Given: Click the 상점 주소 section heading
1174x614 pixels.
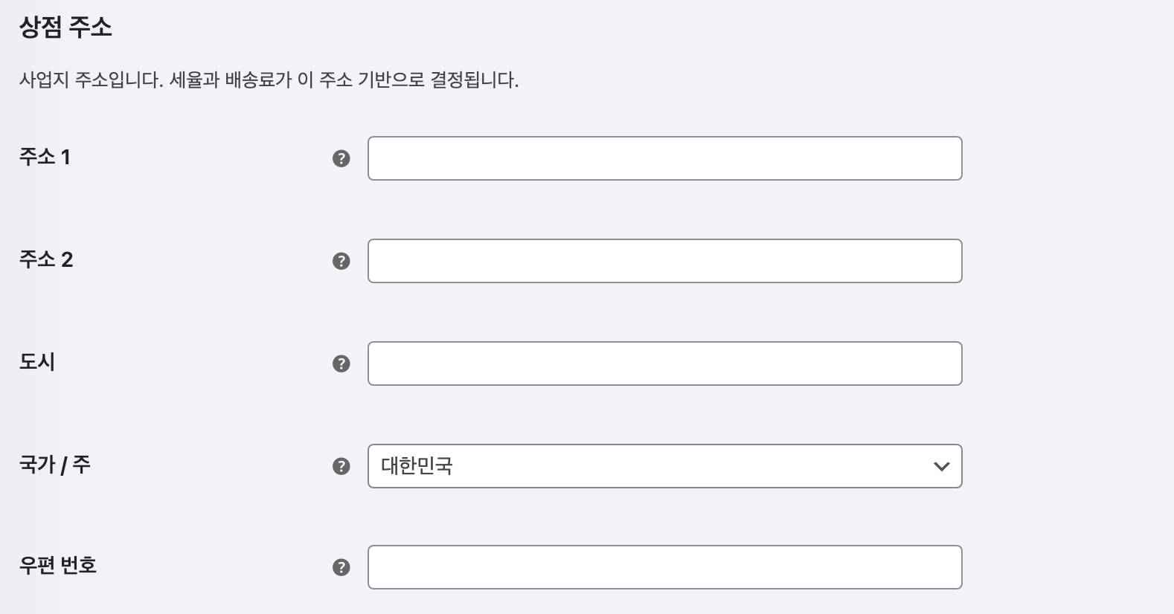Looking at the screenshot, I should (x=65, y=28).
